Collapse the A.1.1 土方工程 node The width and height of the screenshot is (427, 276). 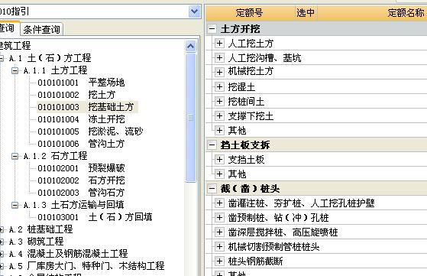coord(15,71)
